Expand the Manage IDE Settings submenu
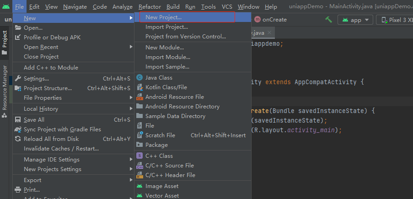Viewport: 413px width, 199px height. pos(131,160)
